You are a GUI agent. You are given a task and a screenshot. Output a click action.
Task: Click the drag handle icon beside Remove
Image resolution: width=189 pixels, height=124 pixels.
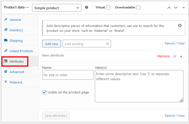click(175, 56)
